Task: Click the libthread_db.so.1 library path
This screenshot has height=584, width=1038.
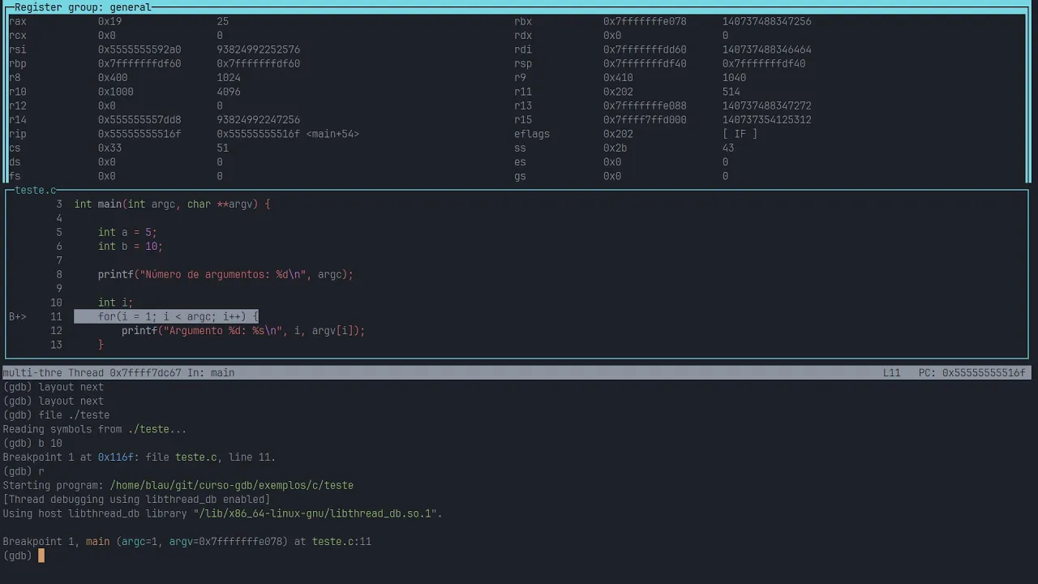Action: tap(318, 513)
